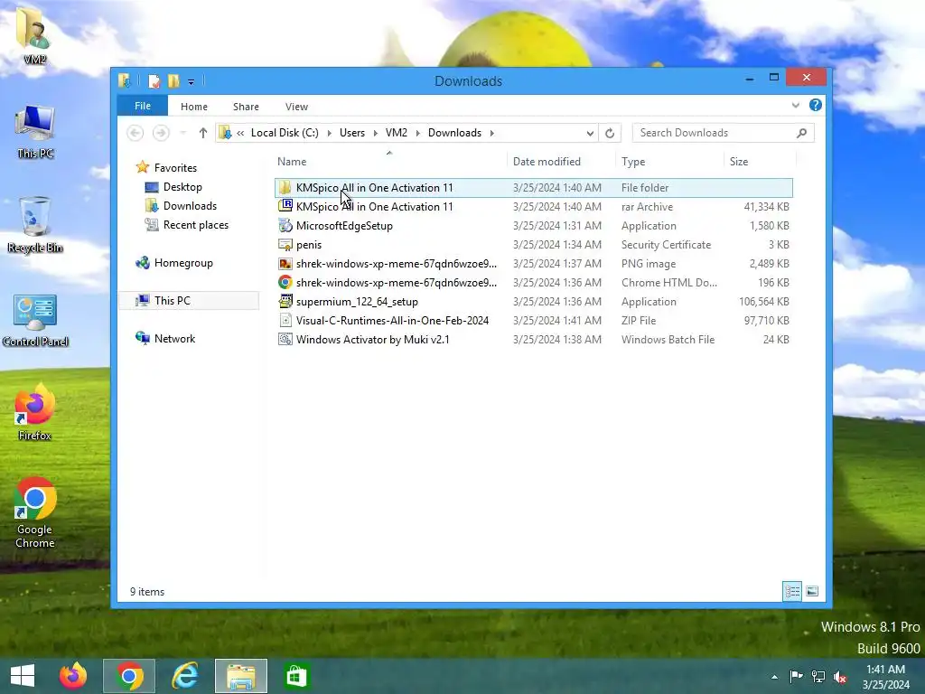
Task: Open This PC desktop icon
Action: pyautogui.click(x=35, y=132)
